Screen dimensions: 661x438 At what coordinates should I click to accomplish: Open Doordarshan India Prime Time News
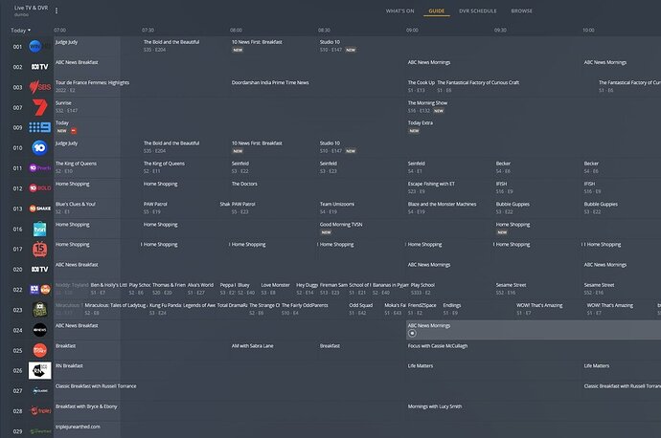click(270, 82)
